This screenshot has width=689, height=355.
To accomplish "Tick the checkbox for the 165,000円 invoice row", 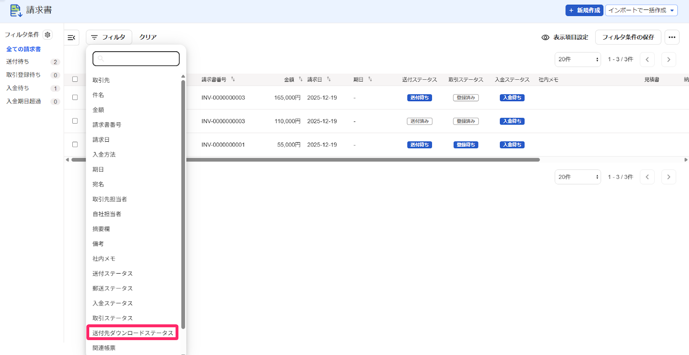I will pos(75,97).
